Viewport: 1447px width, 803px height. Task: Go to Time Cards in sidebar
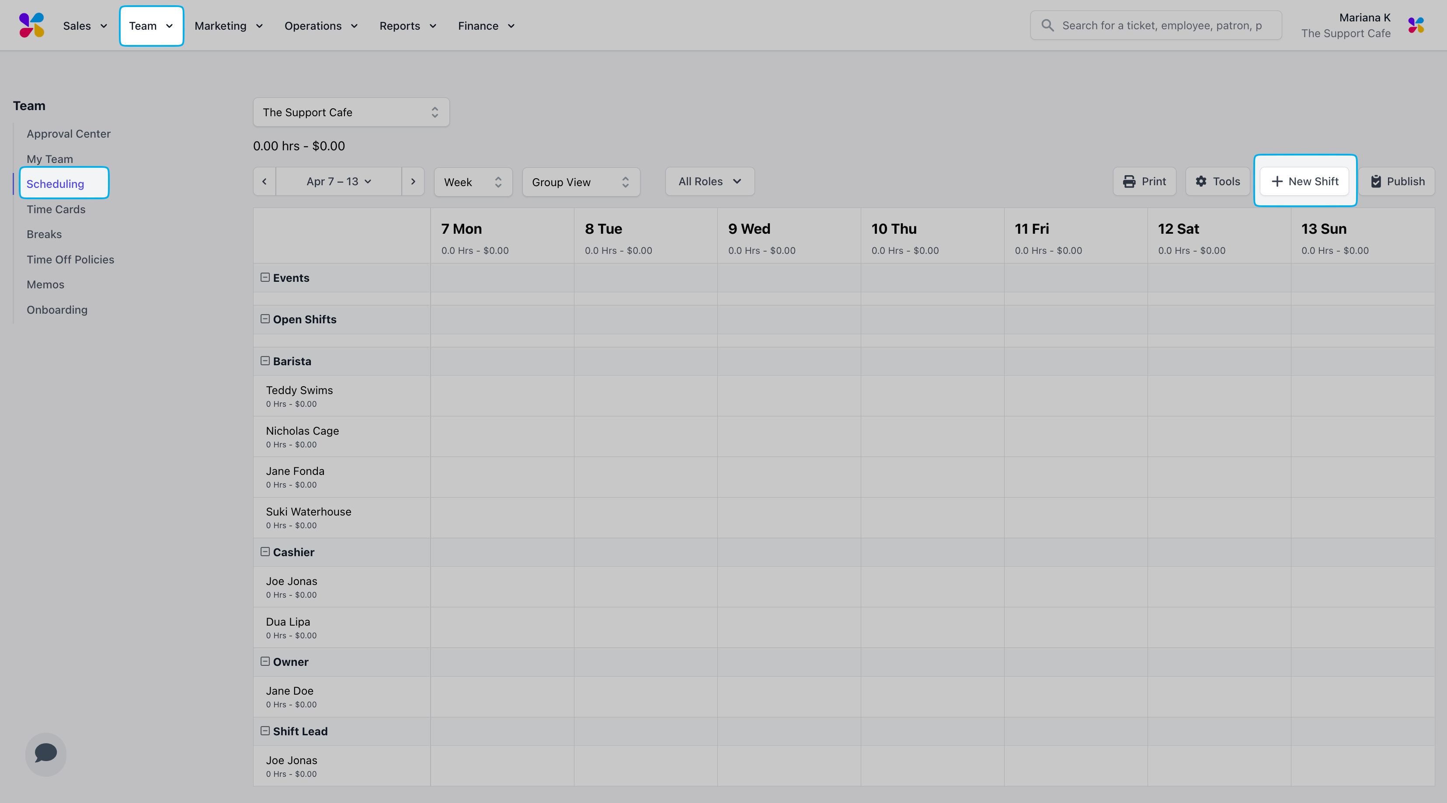[x=56, y=209]
